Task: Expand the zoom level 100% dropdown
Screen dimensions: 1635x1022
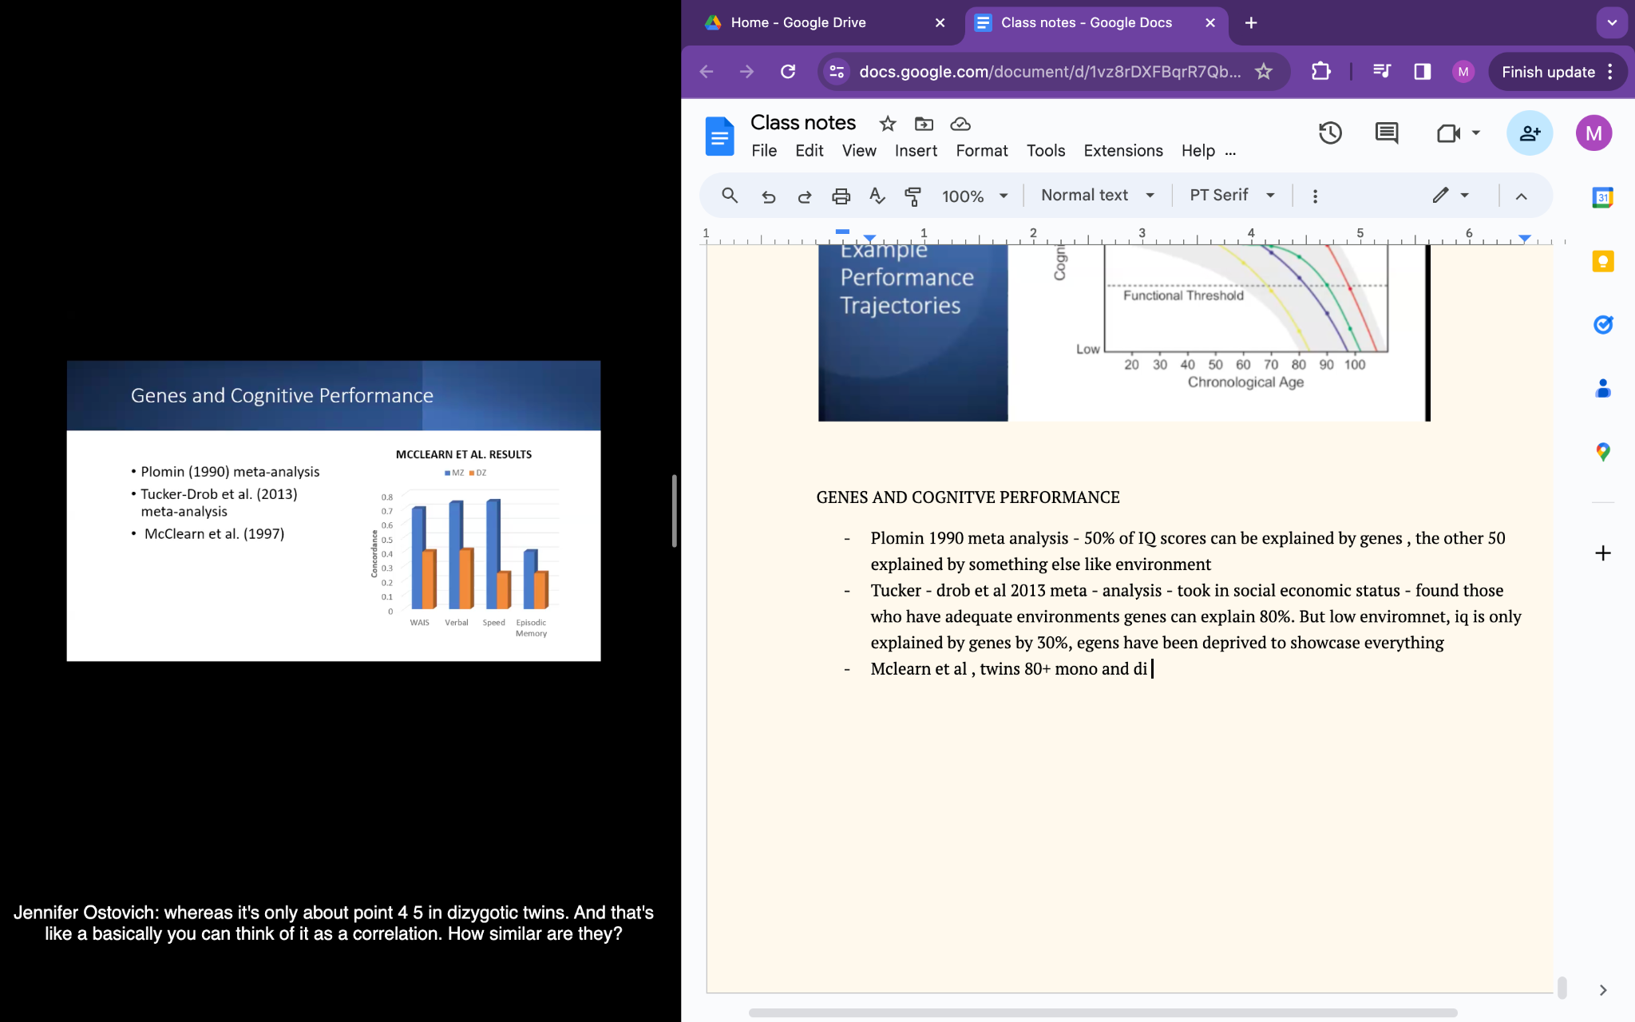Action: (x=975, y=196)
